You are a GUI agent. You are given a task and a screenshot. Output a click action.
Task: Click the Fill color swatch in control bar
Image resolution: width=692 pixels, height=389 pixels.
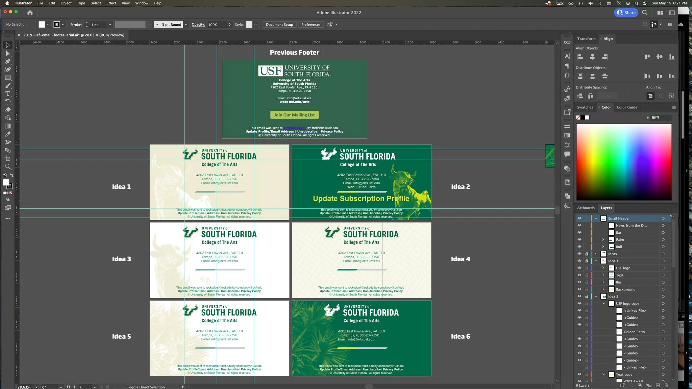pos(42,25)
